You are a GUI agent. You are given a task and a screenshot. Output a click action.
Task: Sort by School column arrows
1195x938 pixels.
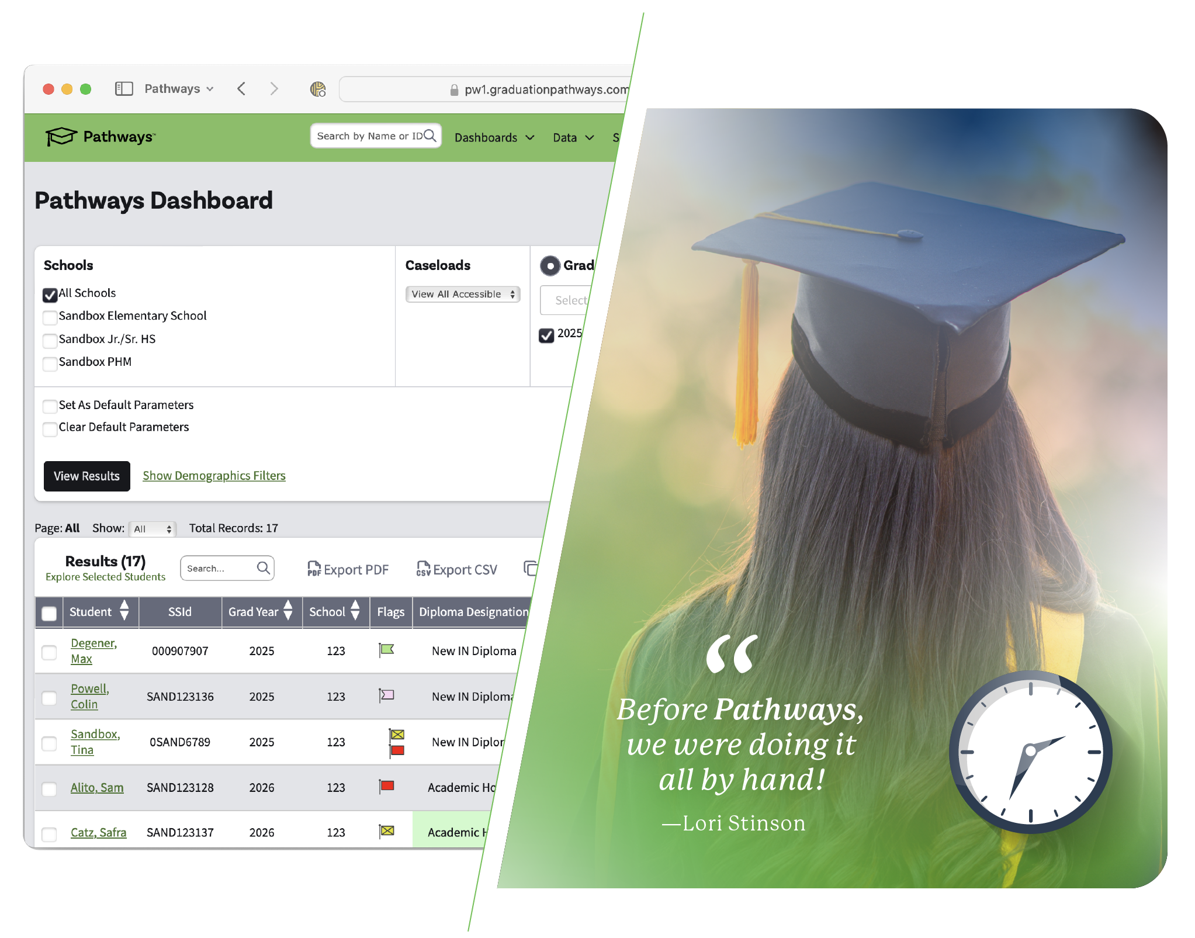point(355,611)
